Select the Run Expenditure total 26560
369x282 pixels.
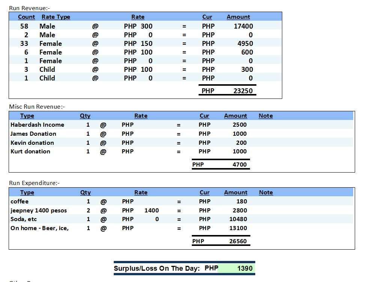(238, 241)
